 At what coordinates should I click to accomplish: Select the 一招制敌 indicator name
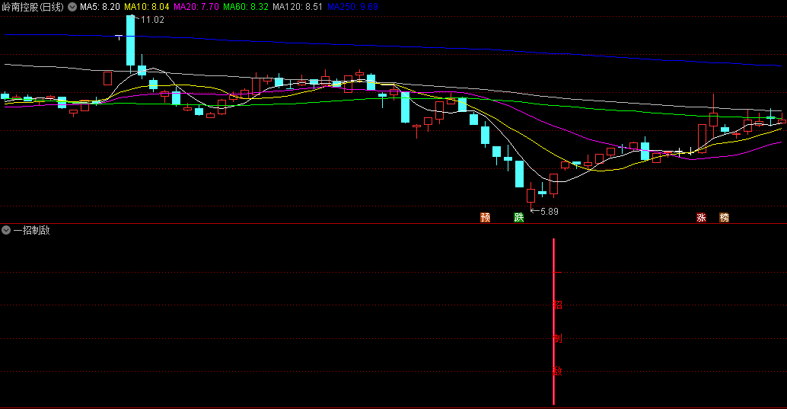pos(32,230)
